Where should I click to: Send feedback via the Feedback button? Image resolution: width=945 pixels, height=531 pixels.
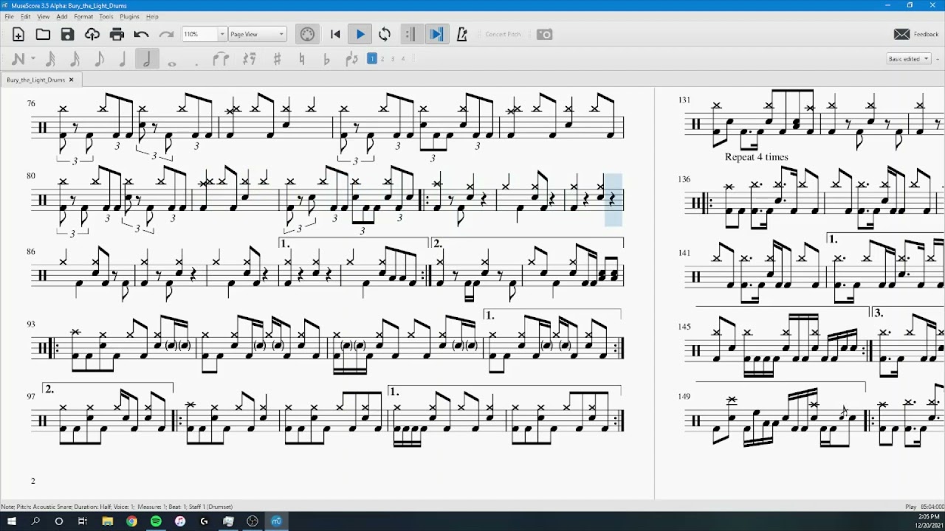[916, 34]
